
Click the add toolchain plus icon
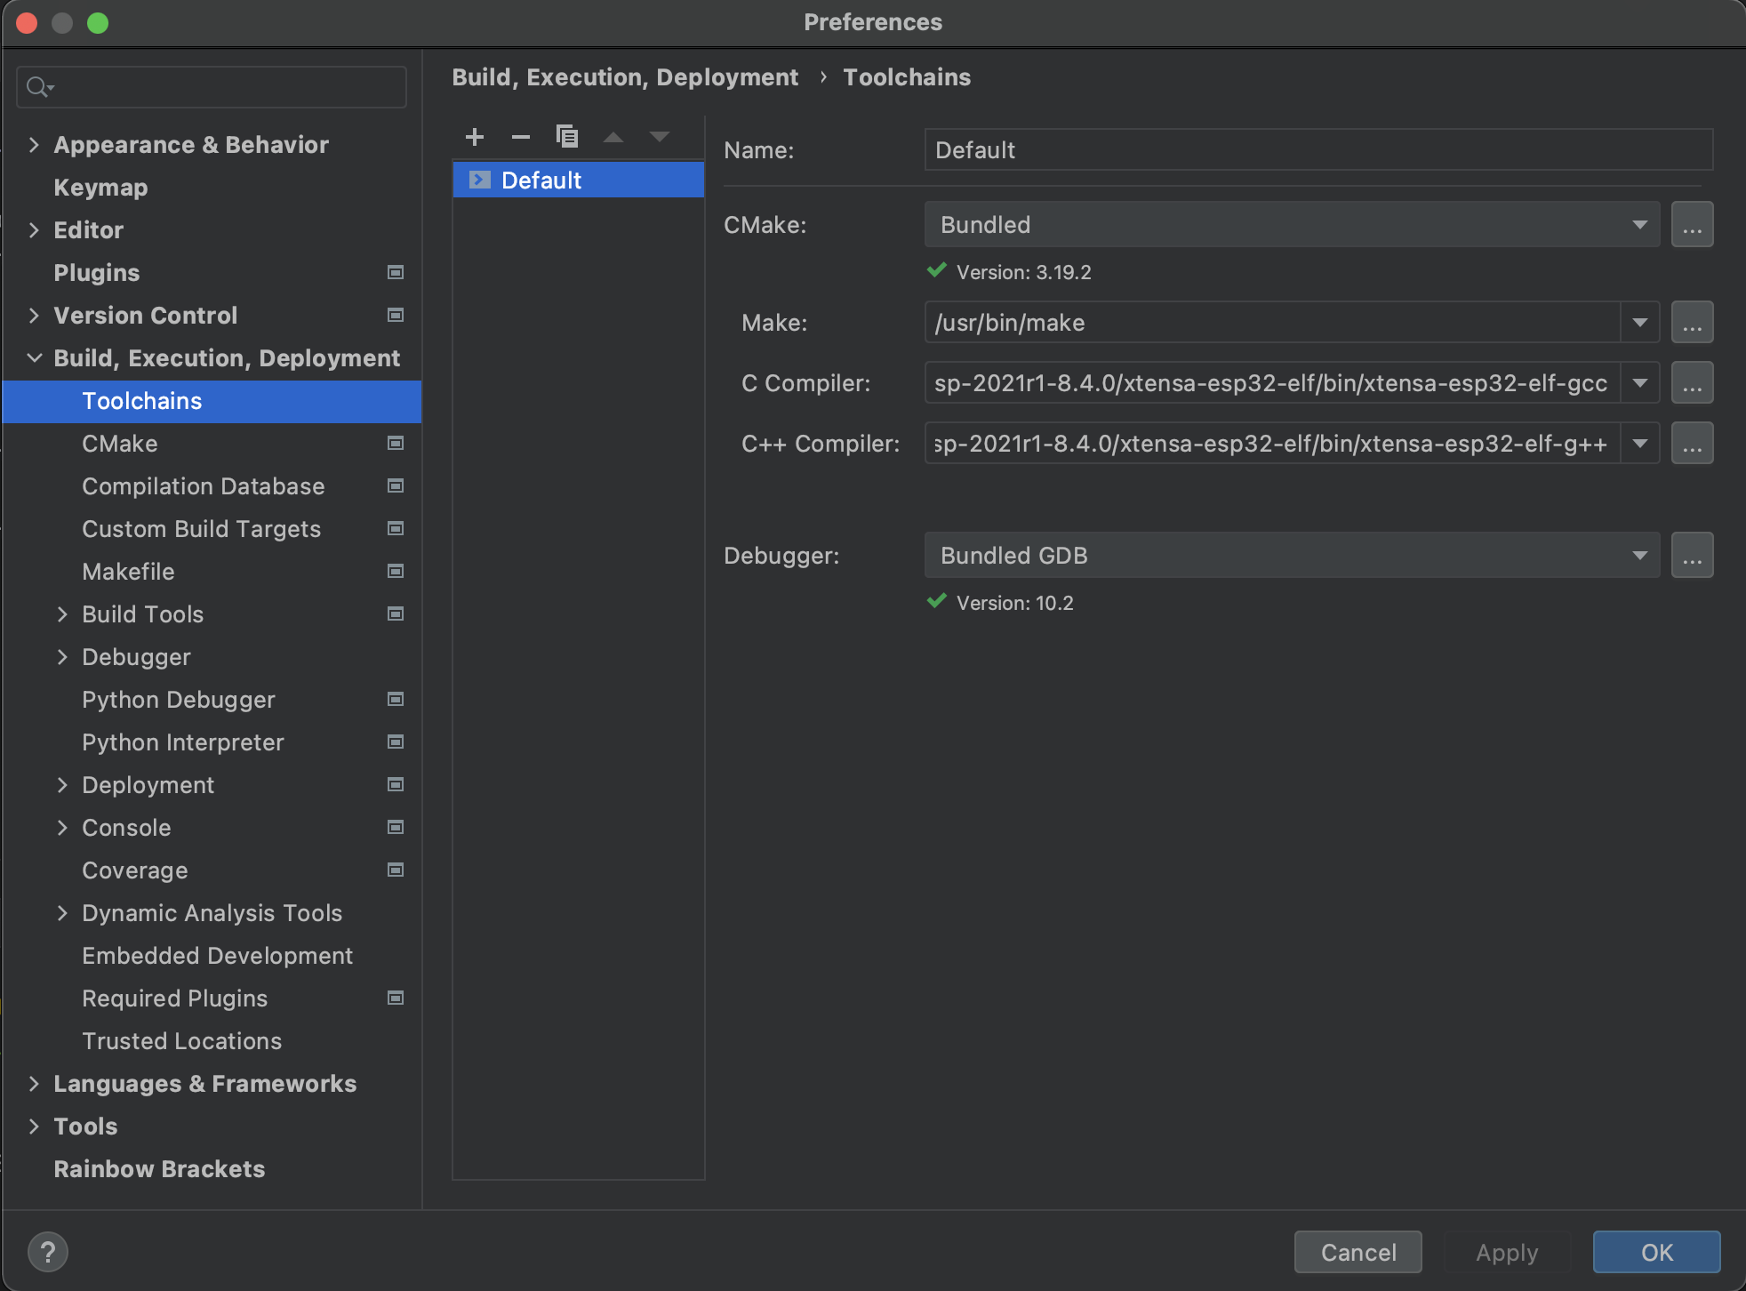point(475,137)
